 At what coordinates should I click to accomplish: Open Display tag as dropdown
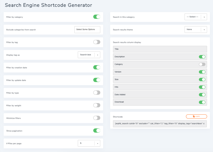click(89, 55)
